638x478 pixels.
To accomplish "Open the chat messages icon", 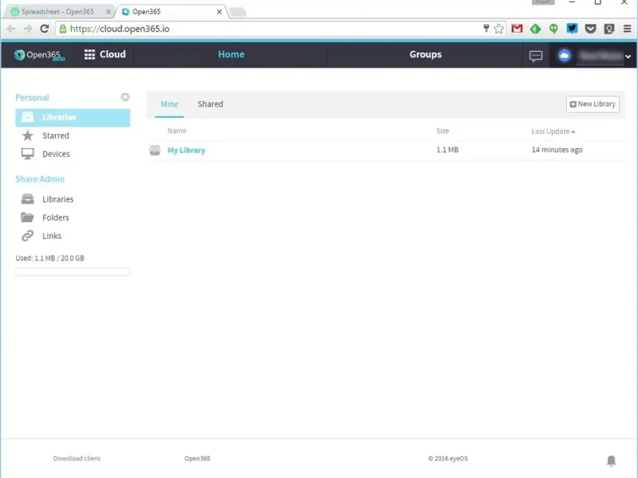I will (x=535, y=56).
